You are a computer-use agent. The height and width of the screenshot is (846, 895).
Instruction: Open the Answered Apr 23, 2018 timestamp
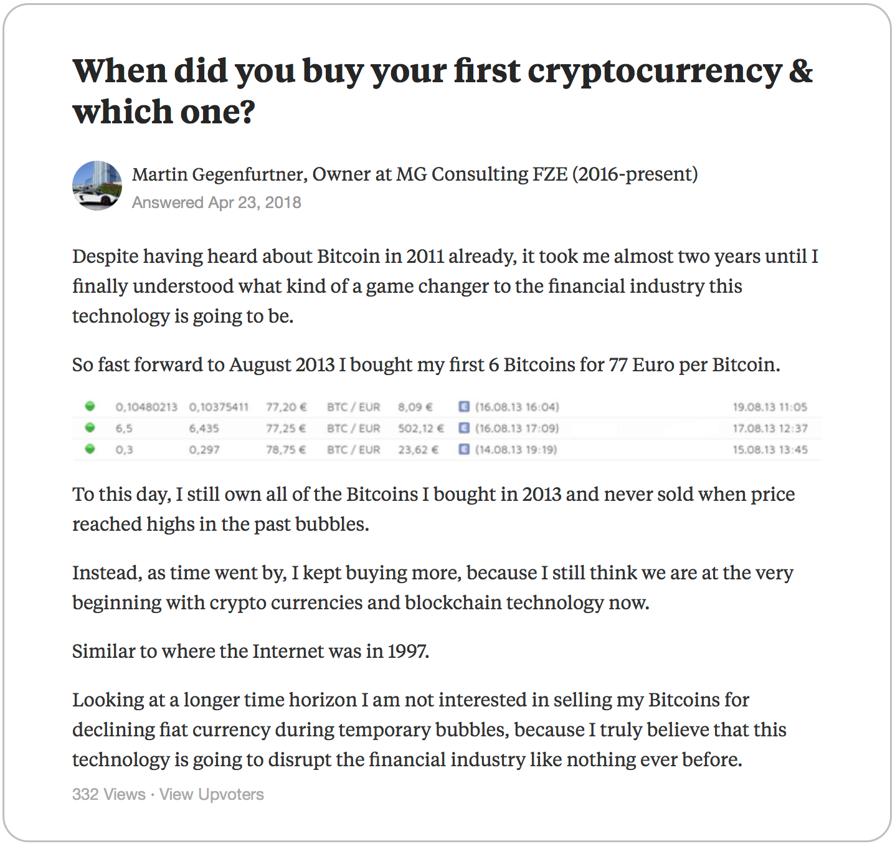pos(216,202)
